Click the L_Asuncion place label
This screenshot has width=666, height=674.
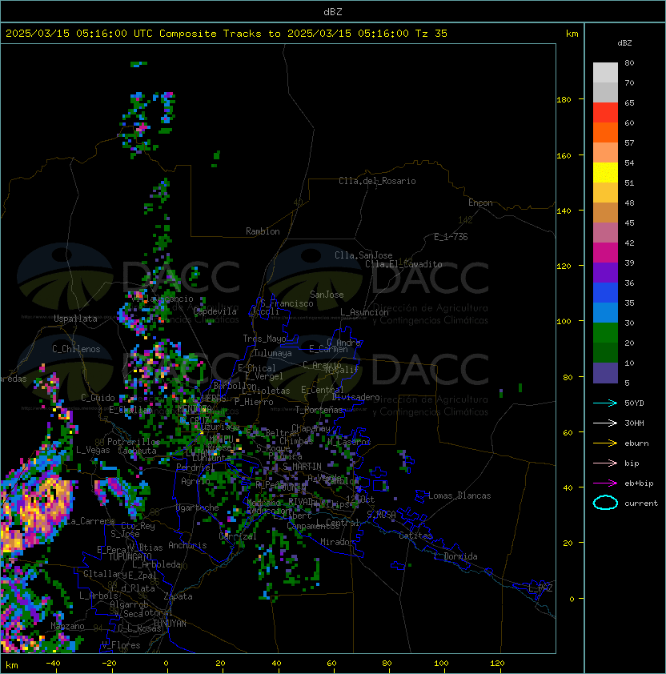coord(364,312)
